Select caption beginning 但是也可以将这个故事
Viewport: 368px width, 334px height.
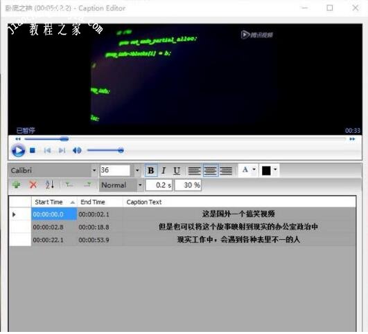pyautogui.click(x=238, y=227)
